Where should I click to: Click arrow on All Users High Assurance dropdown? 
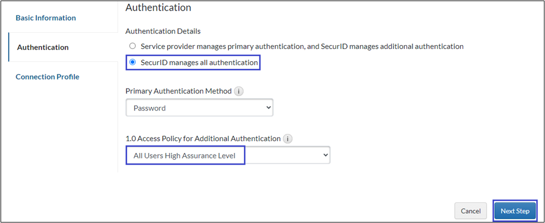coord(326,156)
